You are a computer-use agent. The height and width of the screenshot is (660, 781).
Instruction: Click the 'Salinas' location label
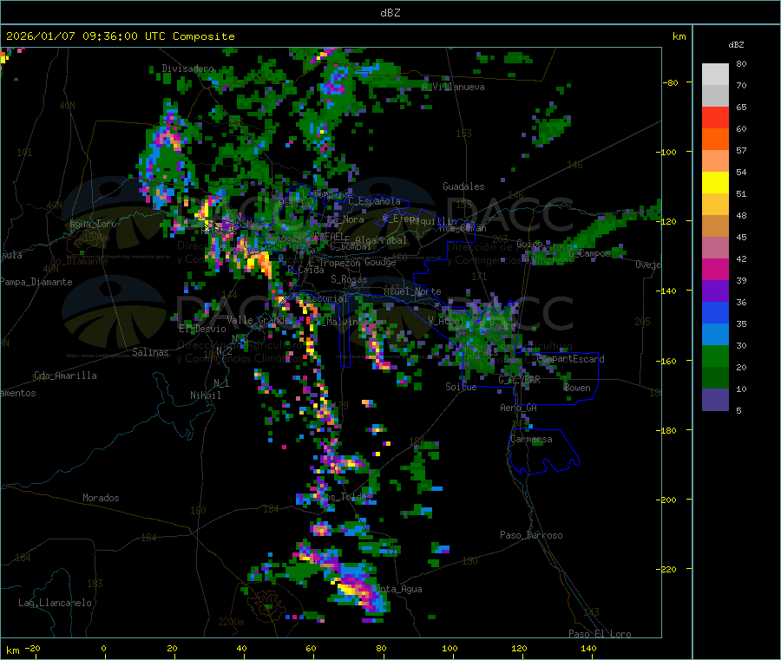(x=150, y=352)
